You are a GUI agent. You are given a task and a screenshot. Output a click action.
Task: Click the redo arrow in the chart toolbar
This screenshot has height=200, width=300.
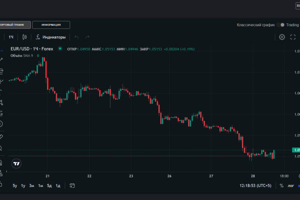pyautogui.click(x=87, y=37)
